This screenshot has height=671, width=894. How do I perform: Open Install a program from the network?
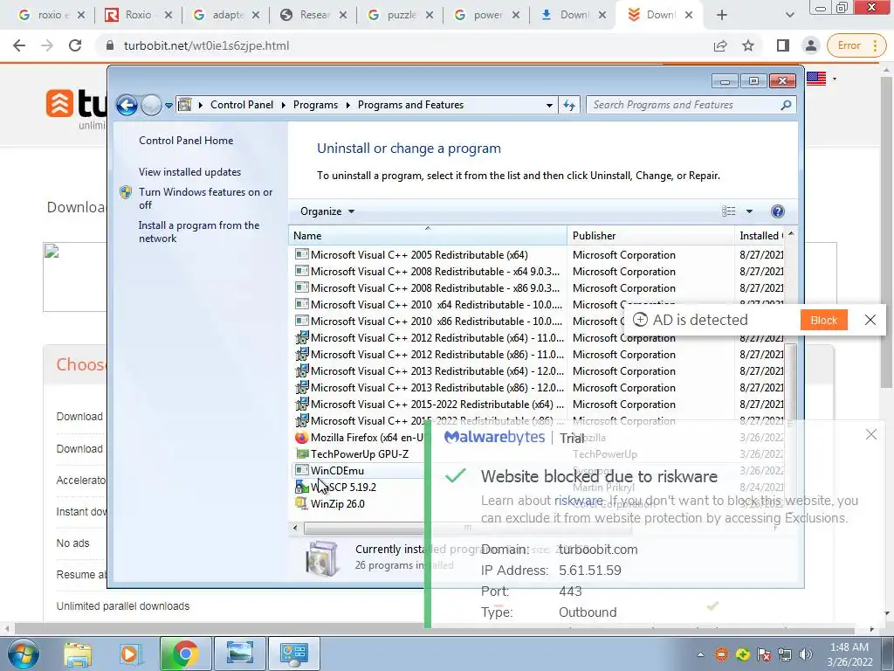[198, 232]
